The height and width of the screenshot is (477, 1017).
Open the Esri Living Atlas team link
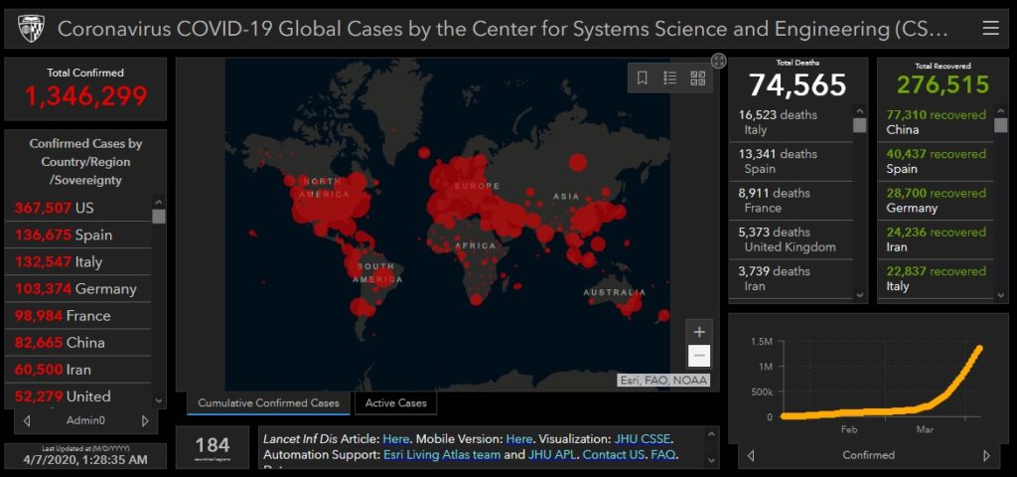coord(442,455)
